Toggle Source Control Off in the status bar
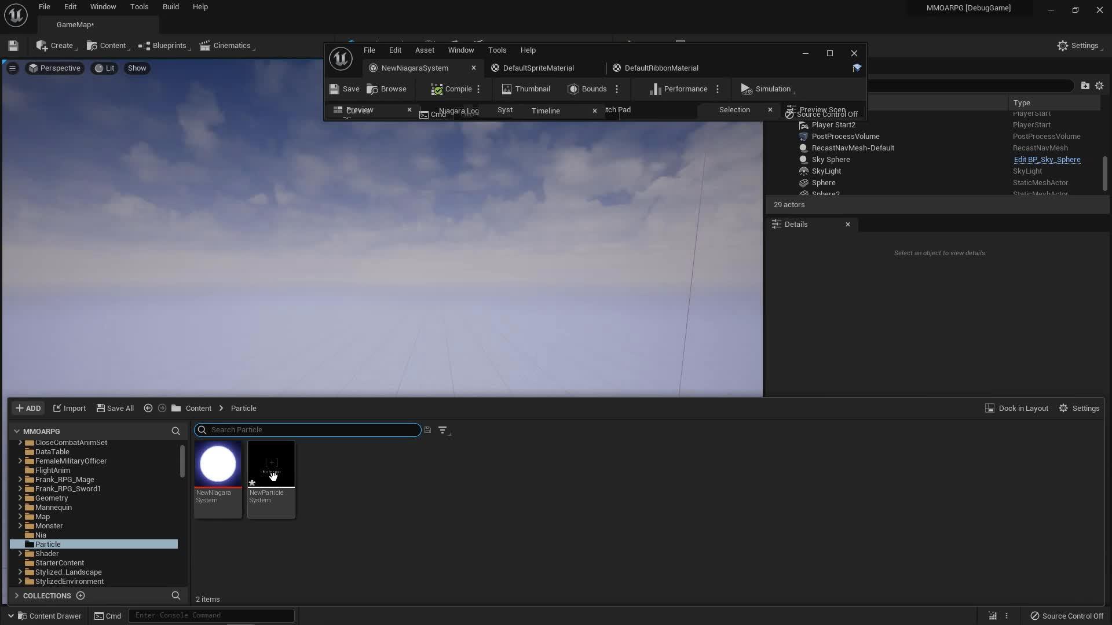The height and width of the screenshot is (625, 1112). tap(1067, 616)
